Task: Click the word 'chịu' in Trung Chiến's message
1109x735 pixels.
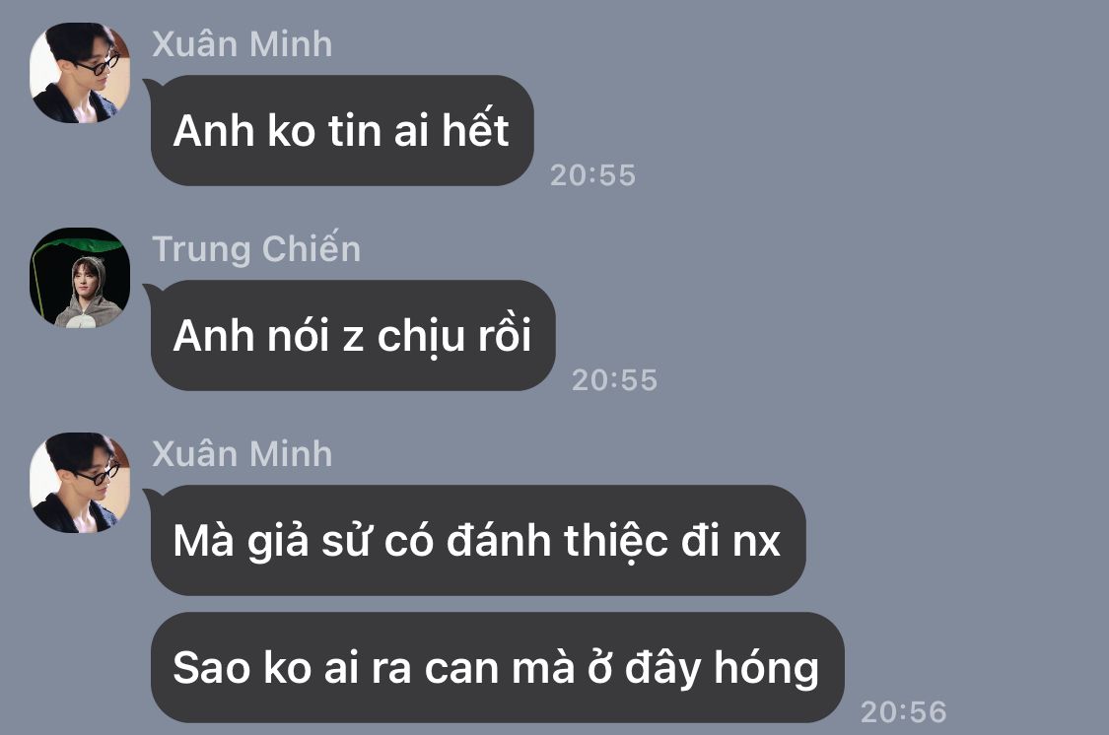Action: tap(420, 336)
